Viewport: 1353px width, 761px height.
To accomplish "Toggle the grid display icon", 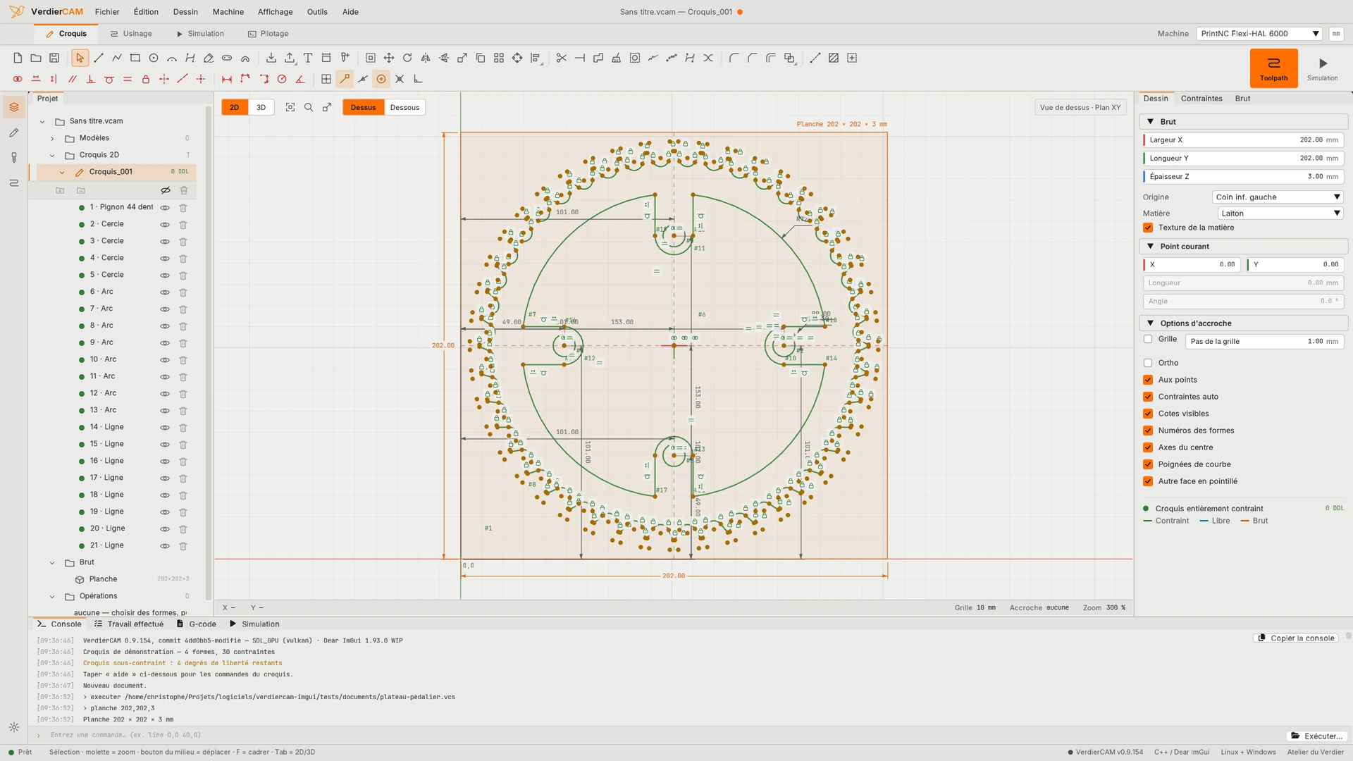I will (326, 80).
